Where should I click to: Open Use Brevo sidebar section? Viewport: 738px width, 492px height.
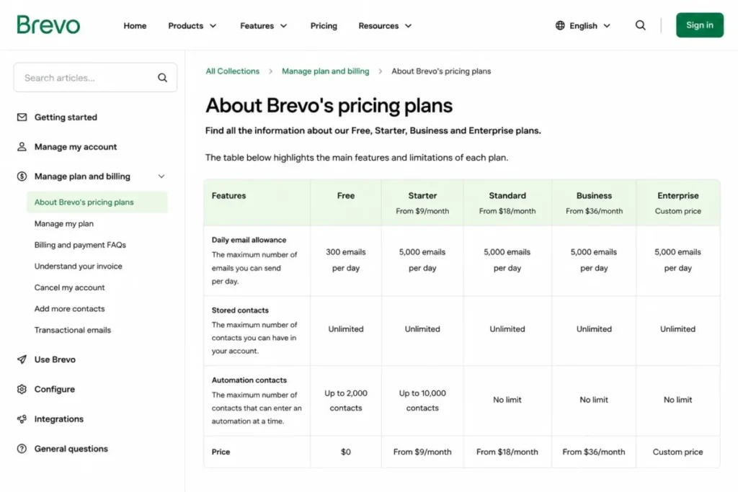[x=55, y=359]
